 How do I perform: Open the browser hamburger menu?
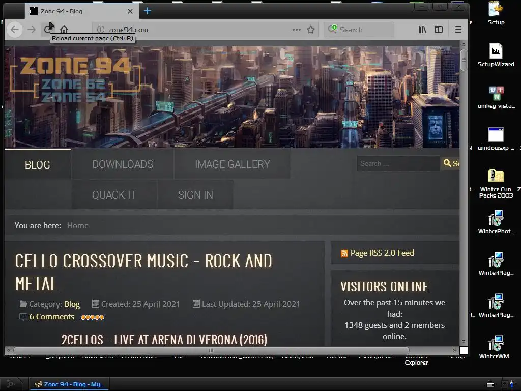[458, 30]
